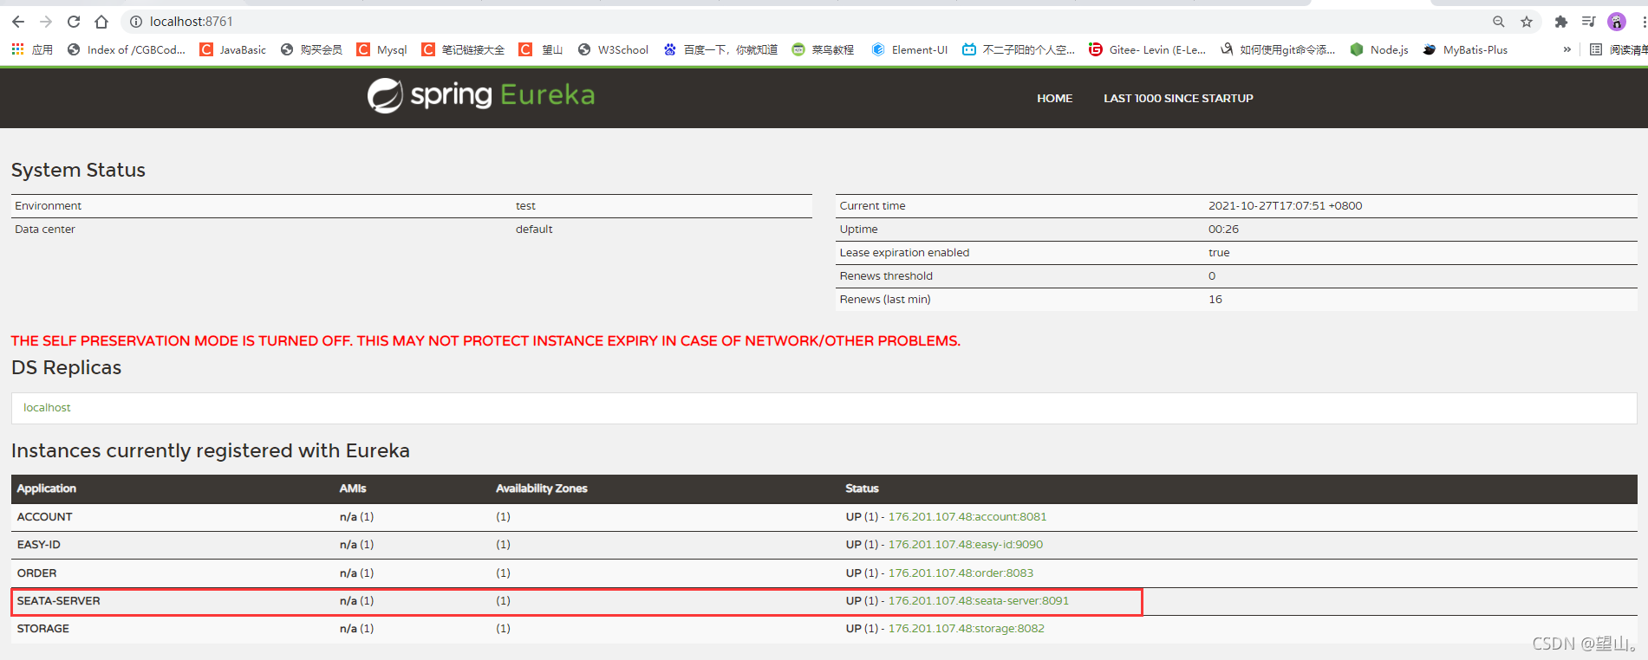
Task: Open the Element-UI bookmark
Action: 909,49
